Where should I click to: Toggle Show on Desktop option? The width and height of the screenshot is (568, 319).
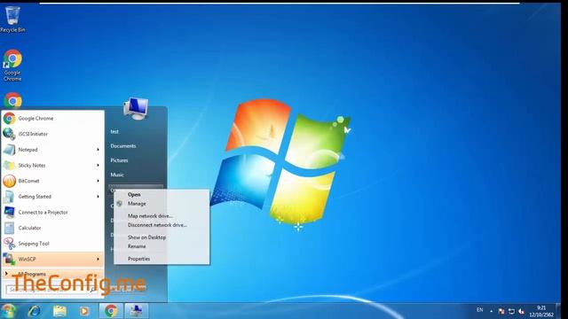(x=162, y=237)
